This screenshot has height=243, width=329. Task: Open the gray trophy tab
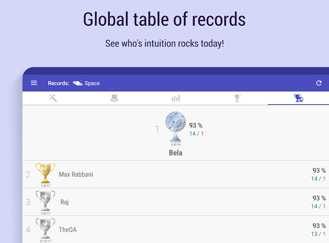(237, 98)
